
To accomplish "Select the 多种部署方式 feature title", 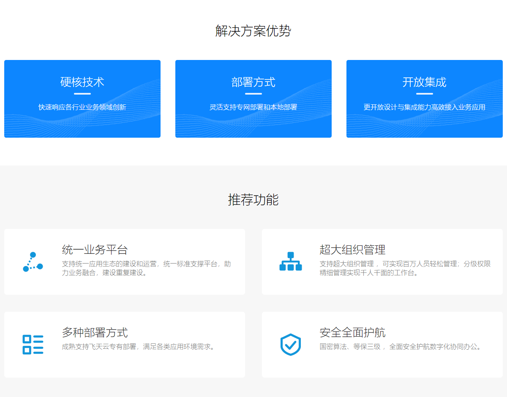I will coord(95,332).
